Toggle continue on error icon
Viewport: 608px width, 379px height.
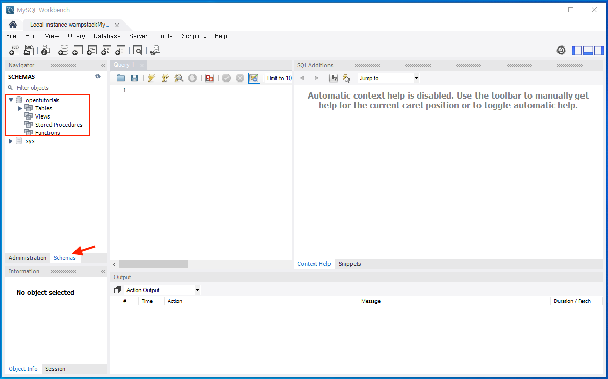point(210,78)
